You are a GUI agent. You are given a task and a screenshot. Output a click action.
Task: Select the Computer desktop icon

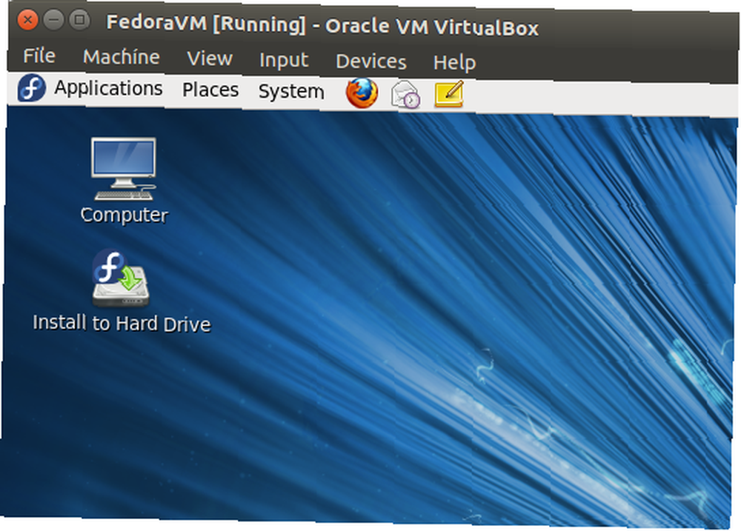[124, 169]
